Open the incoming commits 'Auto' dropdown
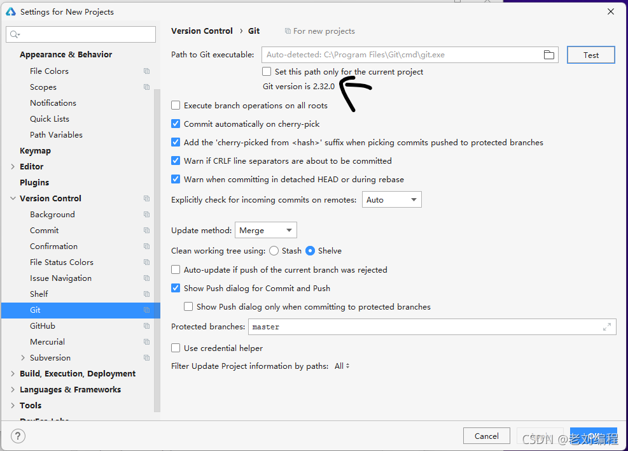Viewport: 628px width, 451px height. (x=392, y=199)
